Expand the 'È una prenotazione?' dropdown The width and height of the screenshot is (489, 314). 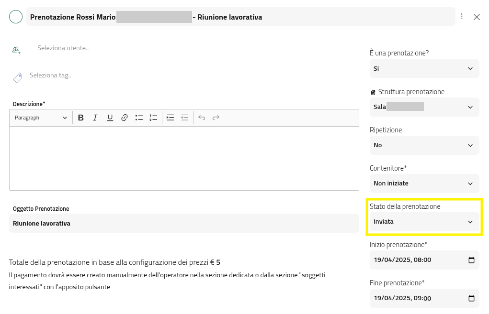424,69
